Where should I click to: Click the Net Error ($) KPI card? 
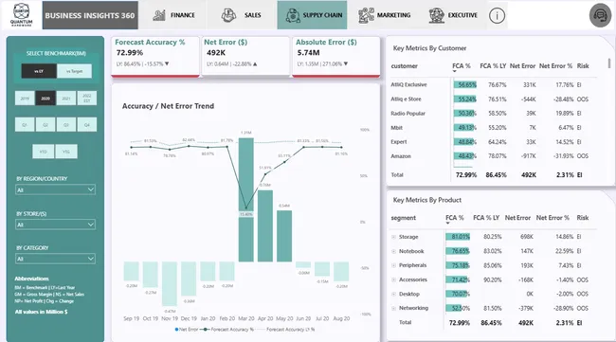pyautogui.click(x=245, y=56)
